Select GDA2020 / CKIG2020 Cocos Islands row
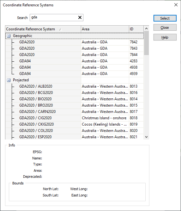The width and height of the screenshot is (181, 211). (x=75, y=124)
